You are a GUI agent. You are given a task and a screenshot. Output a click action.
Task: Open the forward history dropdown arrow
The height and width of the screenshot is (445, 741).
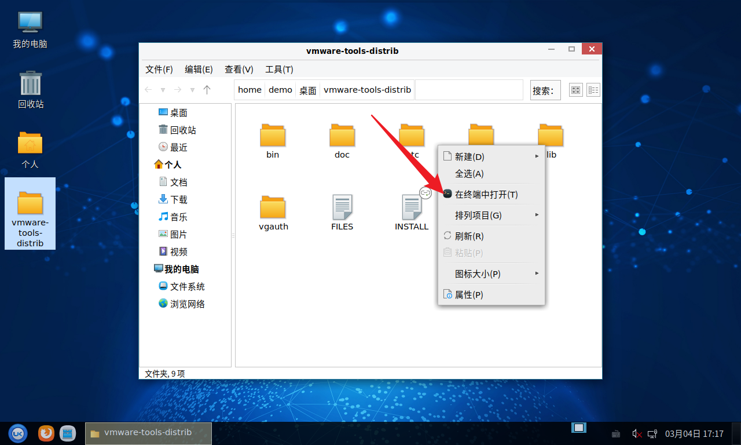[193, 90]
